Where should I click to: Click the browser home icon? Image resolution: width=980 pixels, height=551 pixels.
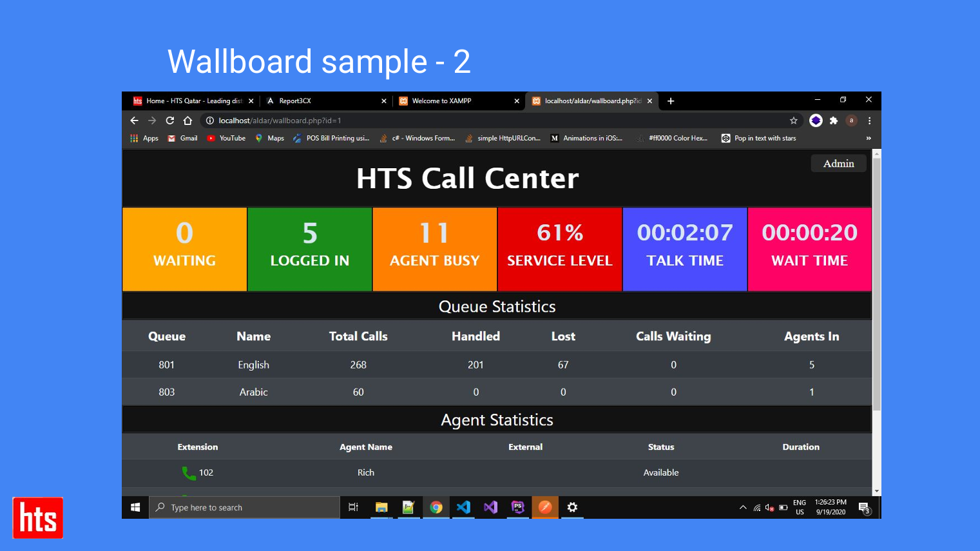coord(187,121)
